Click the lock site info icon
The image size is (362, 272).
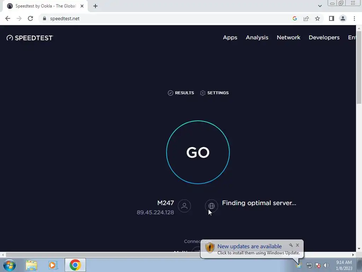click(45, 18)
